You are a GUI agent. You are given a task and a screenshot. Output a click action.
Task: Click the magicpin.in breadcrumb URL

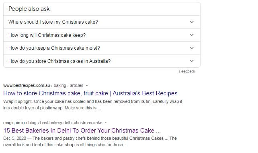point(14,123)
